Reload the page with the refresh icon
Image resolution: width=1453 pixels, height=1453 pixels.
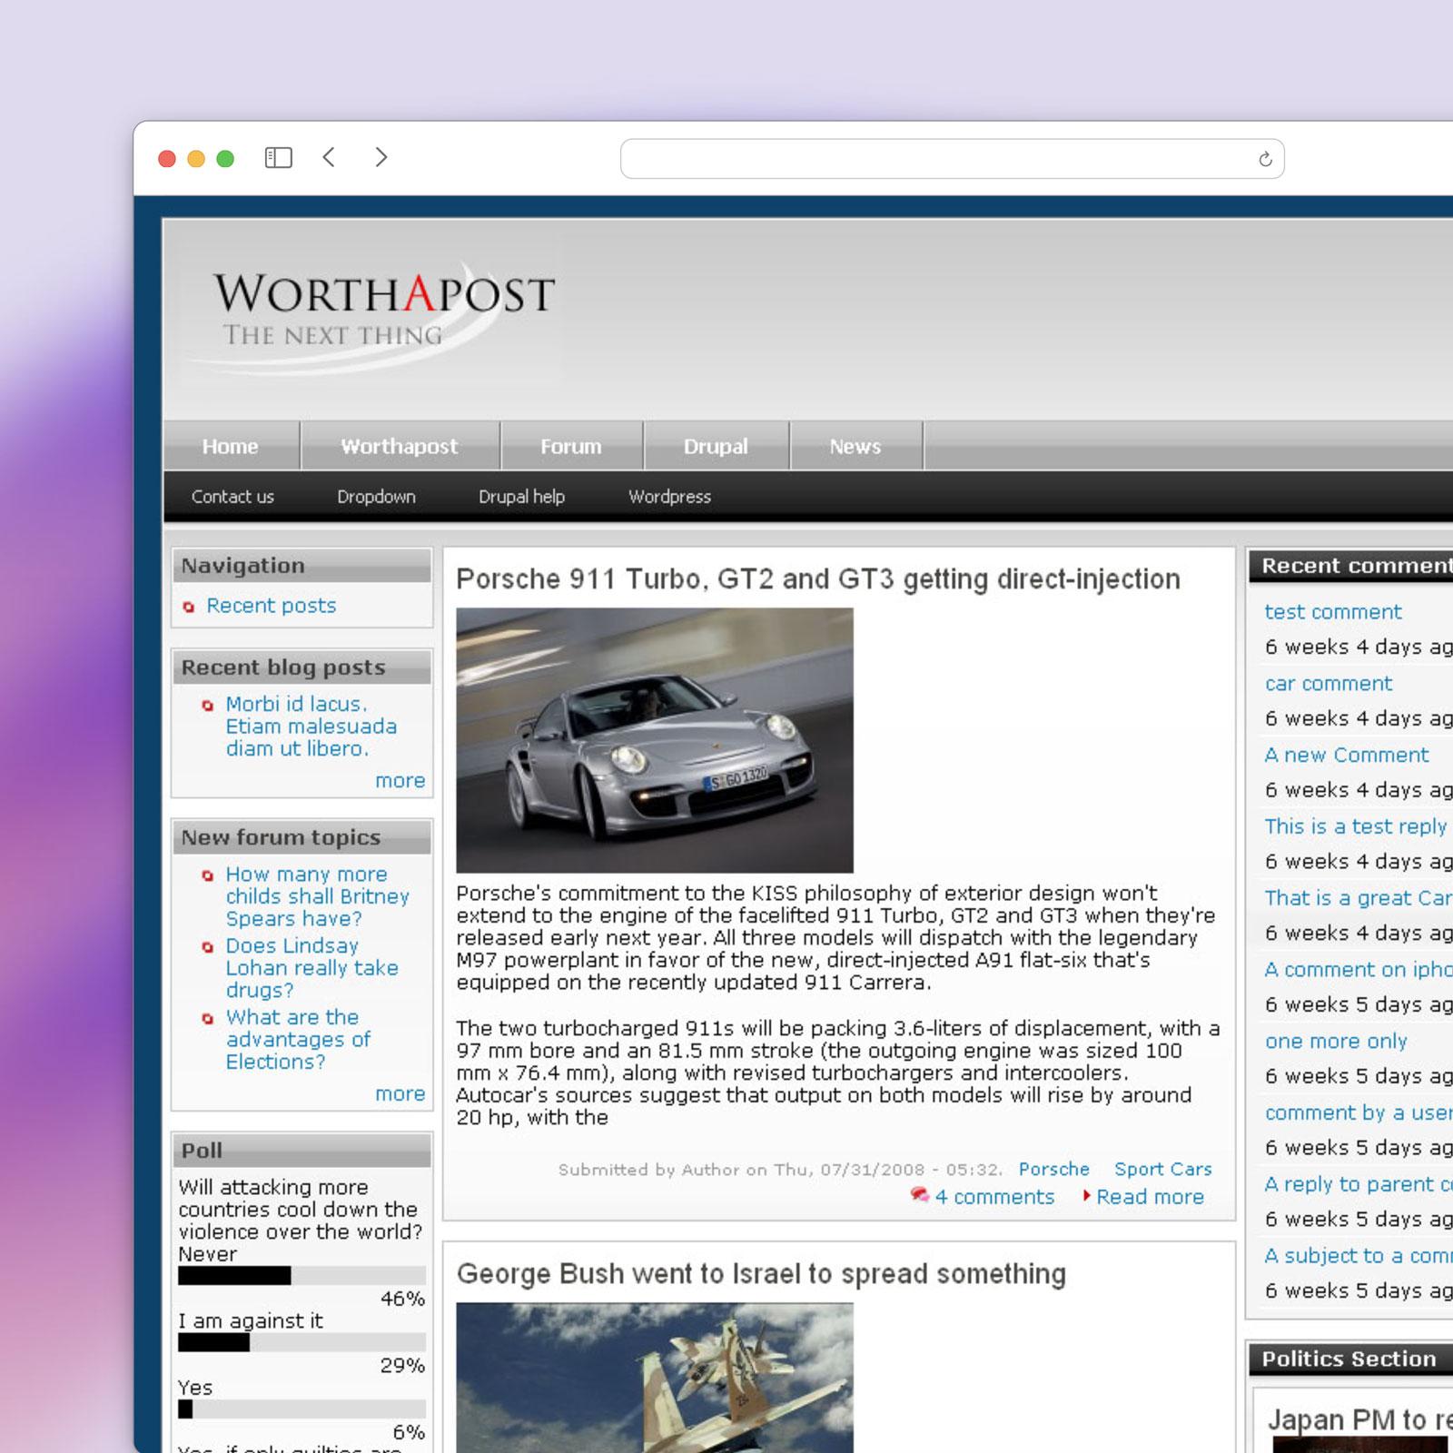tap(1265, 160)
